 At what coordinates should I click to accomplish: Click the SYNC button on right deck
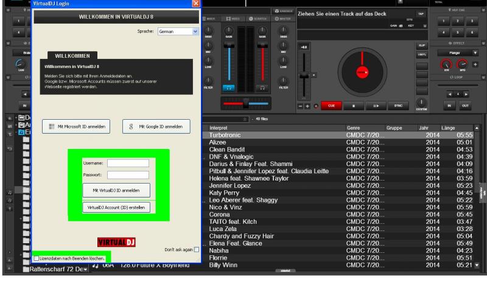point(399,106)
